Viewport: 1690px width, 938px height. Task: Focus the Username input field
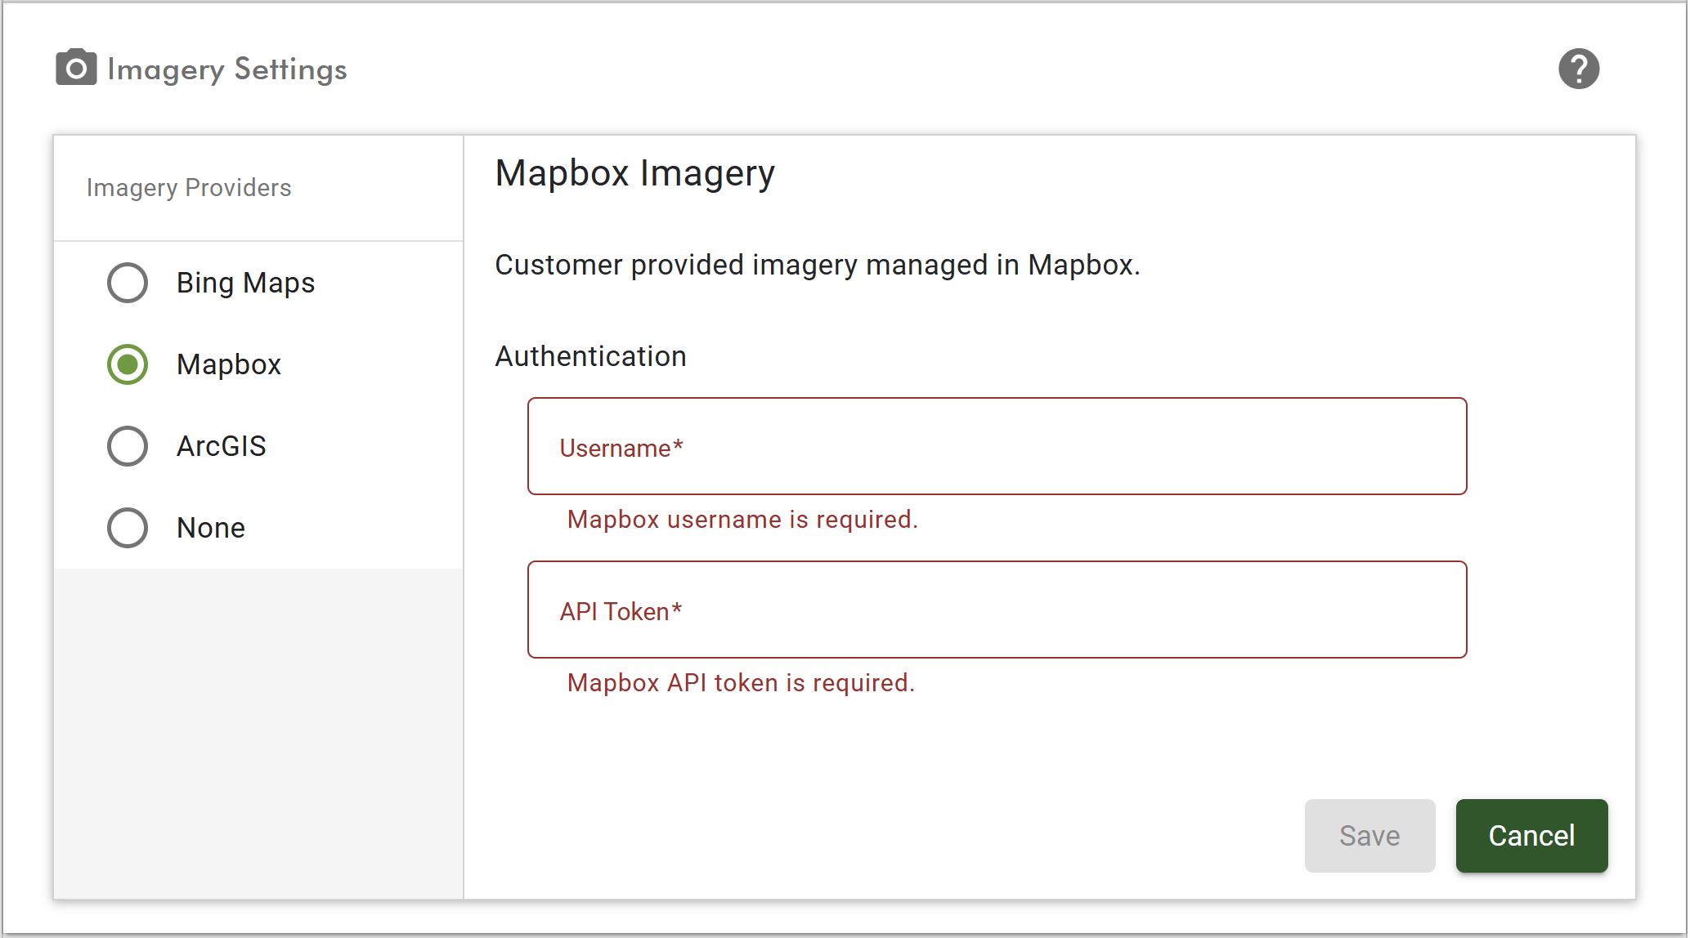click(x=997, y=447)
